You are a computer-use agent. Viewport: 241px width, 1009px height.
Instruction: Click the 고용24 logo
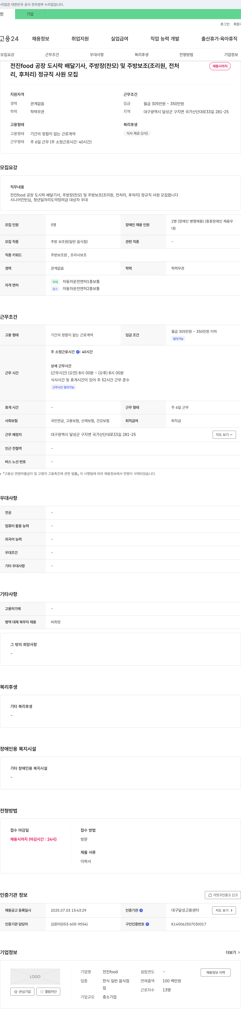click(9, 39)
